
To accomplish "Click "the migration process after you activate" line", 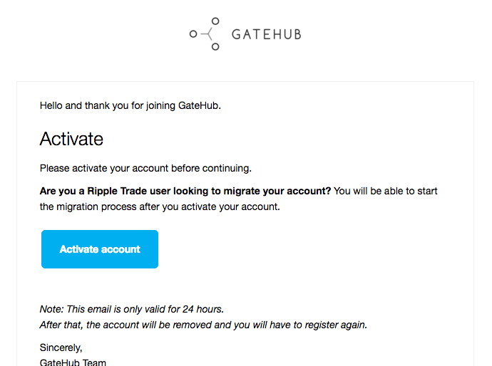I will [159, 206].
